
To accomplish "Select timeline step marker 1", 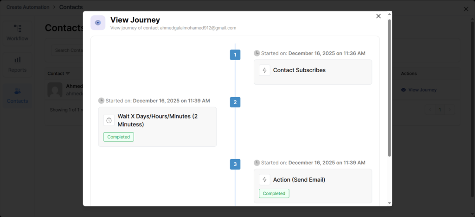I will click(x=235, y=55).
